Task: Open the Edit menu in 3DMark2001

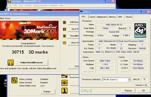Action: [x=15, y=5]
